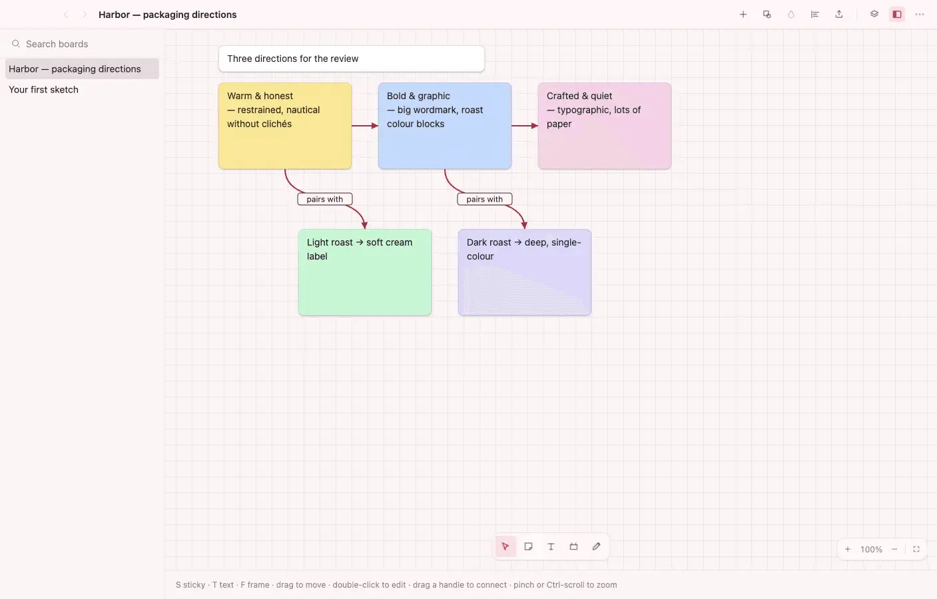Select the frame tool

pyautogui.click(x=573, y=546)
